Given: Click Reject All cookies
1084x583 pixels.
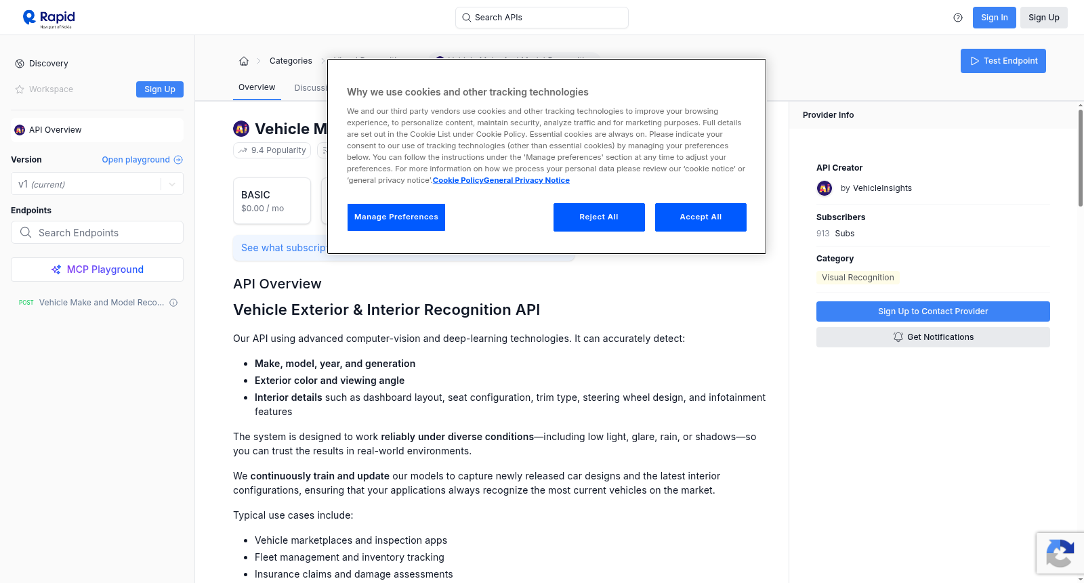Looking at the screenshot, I should (599, 217).
